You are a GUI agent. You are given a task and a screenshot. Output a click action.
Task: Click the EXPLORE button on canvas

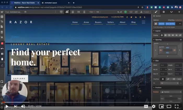point(20,79)
